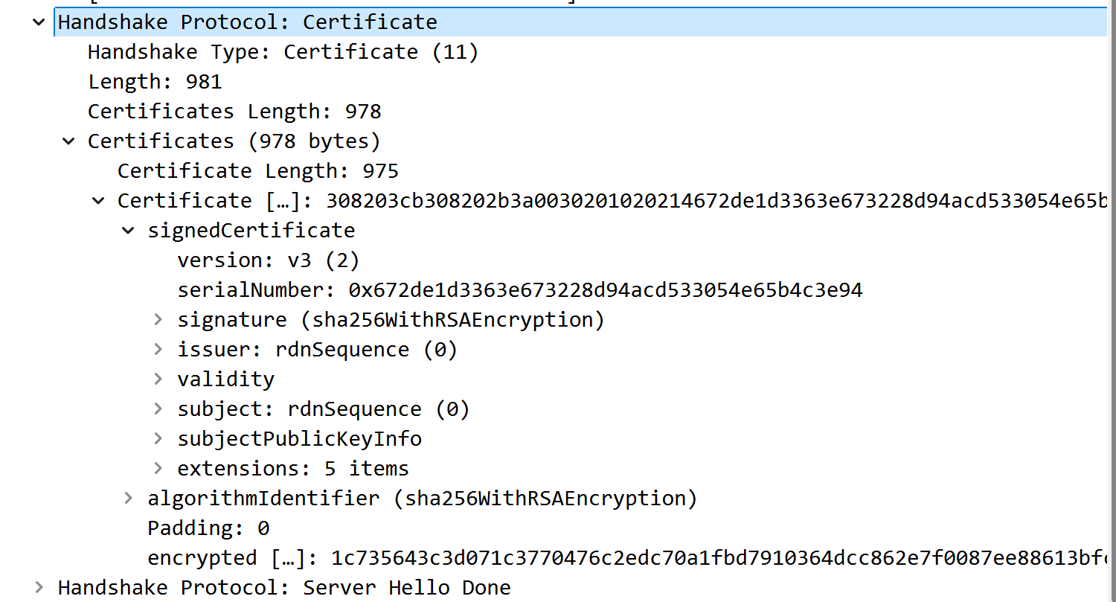Select the encrypted signature data row
Screen dimensions: 1116x602
[x=625, y=558]
